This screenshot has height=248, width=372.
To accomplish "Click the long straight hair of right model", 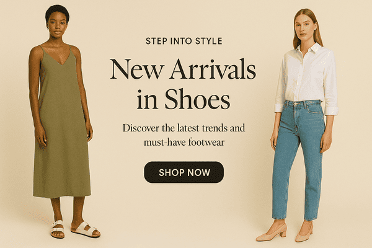I will 319,31.
